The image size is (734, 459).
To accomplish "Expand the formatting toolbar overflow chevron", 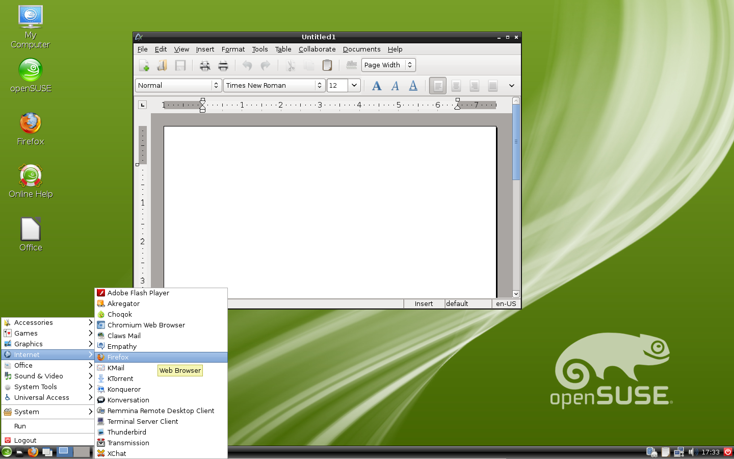I will 512,86.
